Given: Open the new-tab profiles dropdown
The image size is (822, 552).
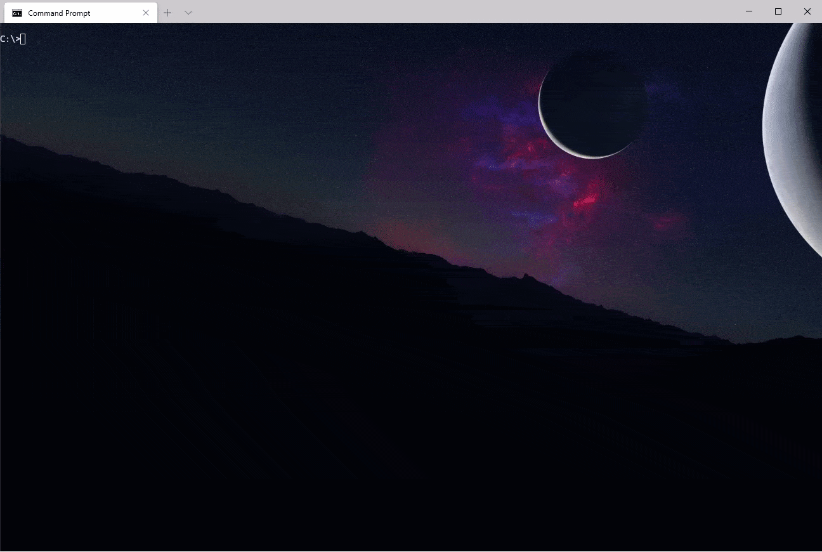Looking at the screenshot, I should [x=188, y=13].
